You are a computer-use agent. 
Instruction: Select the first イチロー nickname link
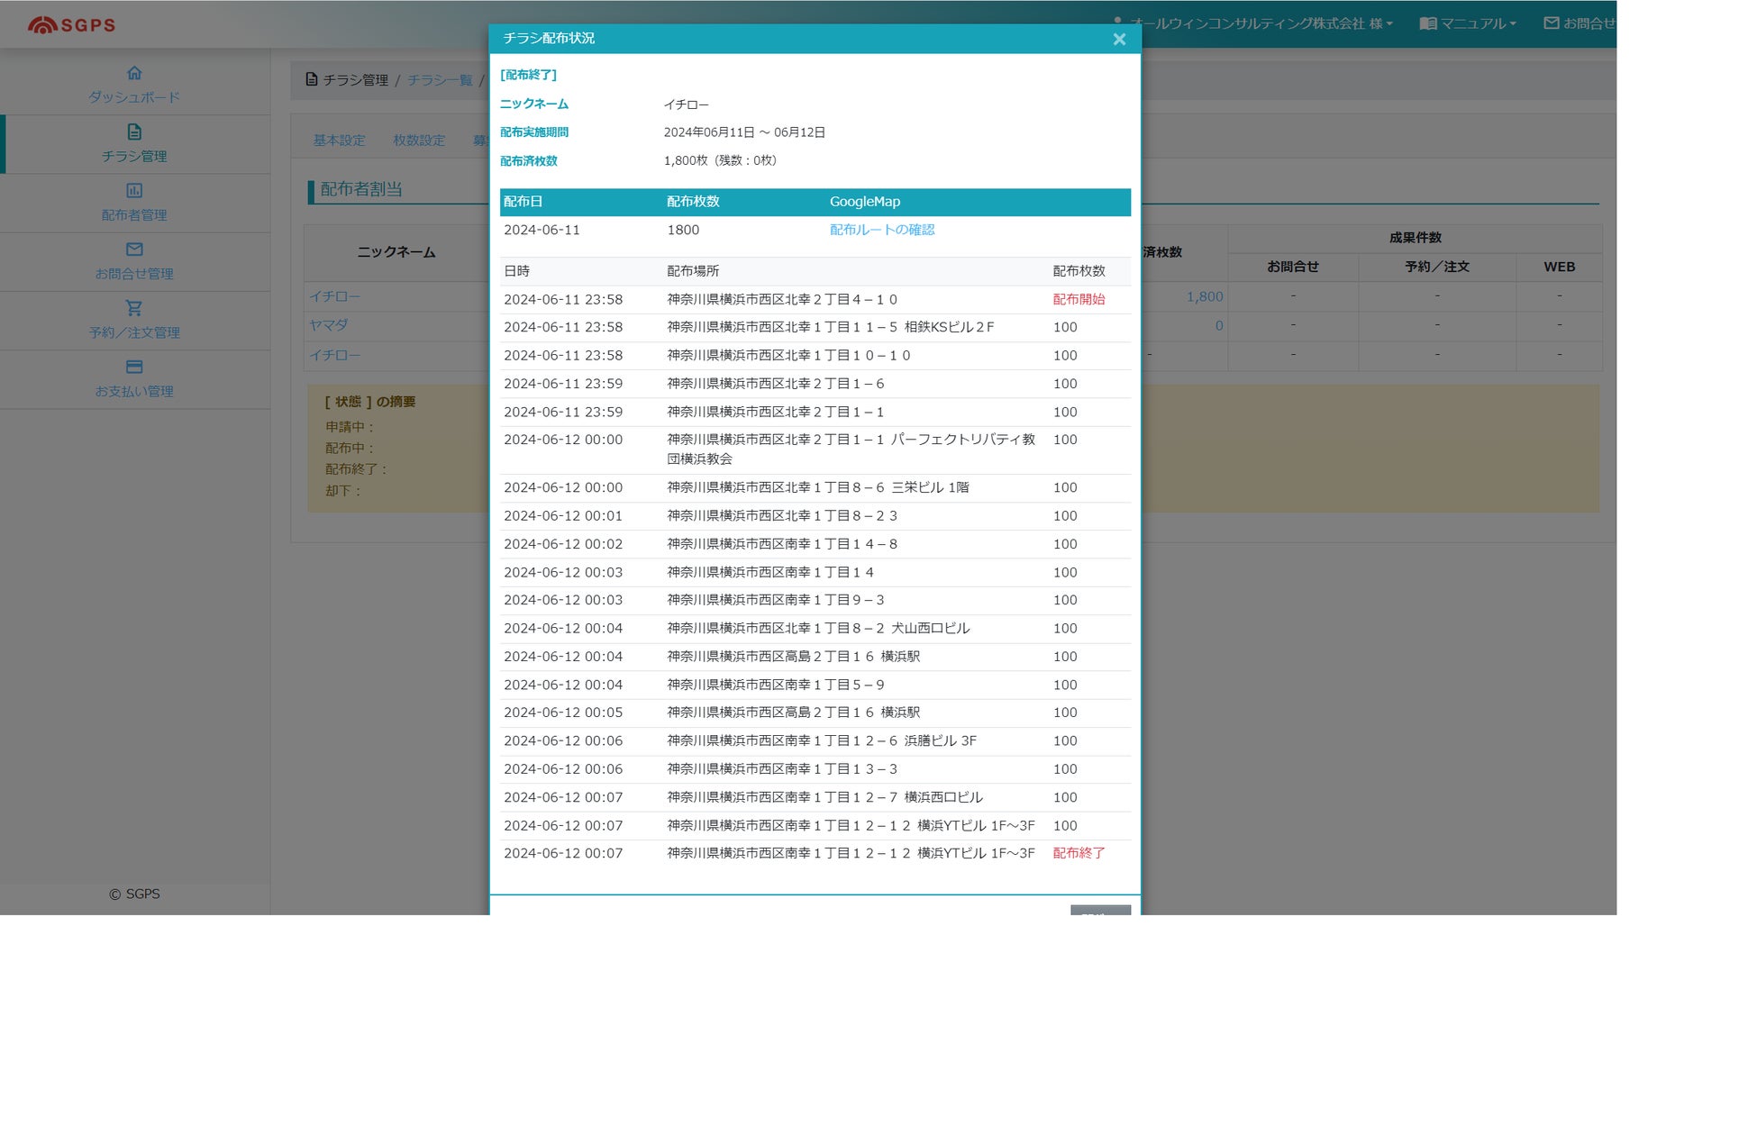pos(334,296)
